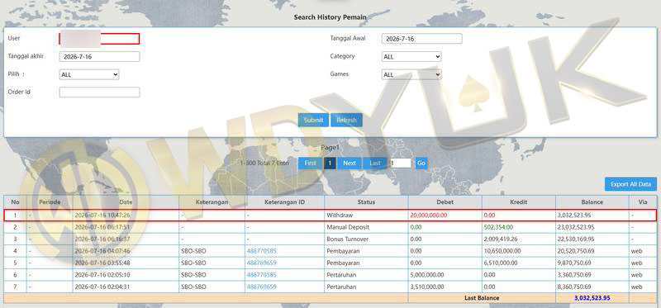
Task: Open the Pilih dropdown
Action: (x=89, y=74)
